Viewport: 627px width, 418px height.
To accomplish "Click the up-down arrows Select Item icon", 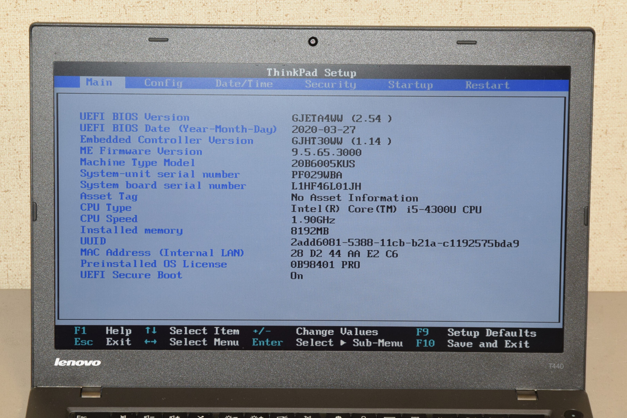I will (151, 331).
